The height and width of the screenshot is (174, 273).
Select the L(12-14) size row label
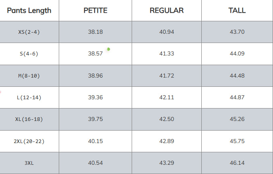click(x=29, y=97)
